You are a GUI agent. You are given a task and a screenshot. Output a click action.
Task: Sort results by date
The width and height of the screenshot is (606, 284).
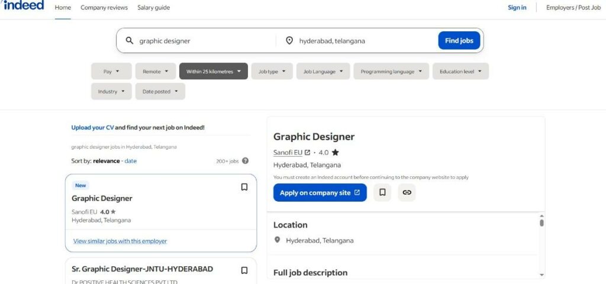point(130,161)
